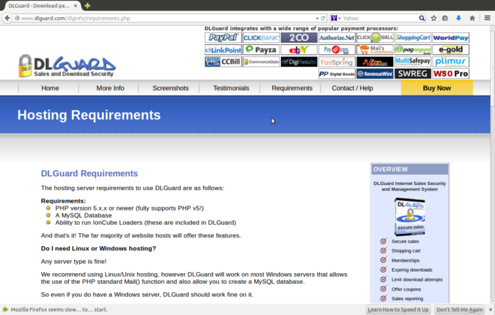The image size is (495, 315).
Task: Click the Payza logo
Action: coord(261,50)
